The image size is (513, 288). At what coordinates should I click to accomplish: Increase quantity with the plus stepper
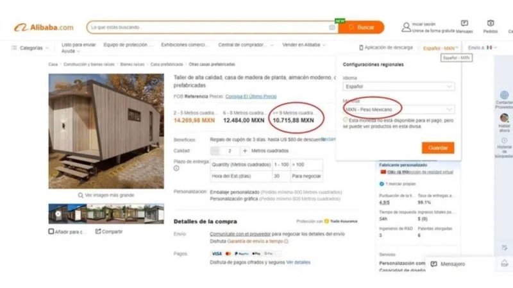[x=245, y=151]
